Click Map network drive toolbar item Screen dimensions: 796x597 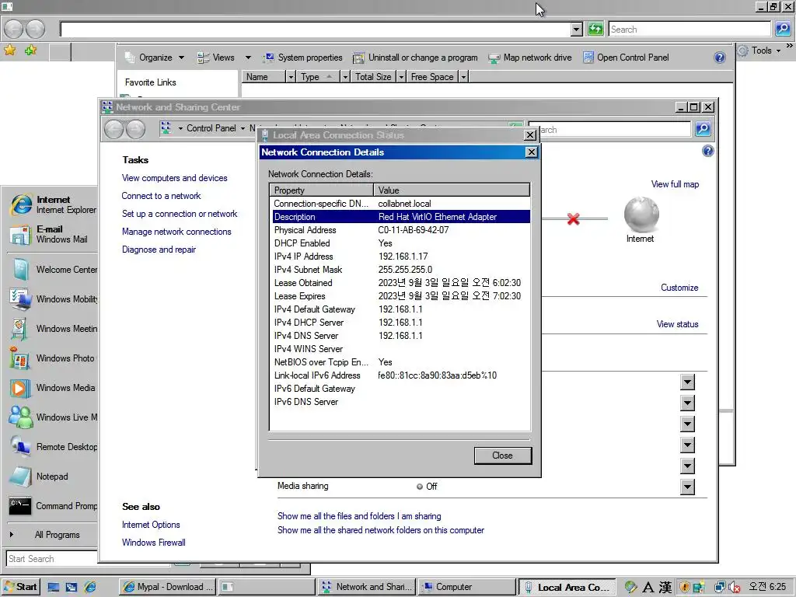pos(530,58)
